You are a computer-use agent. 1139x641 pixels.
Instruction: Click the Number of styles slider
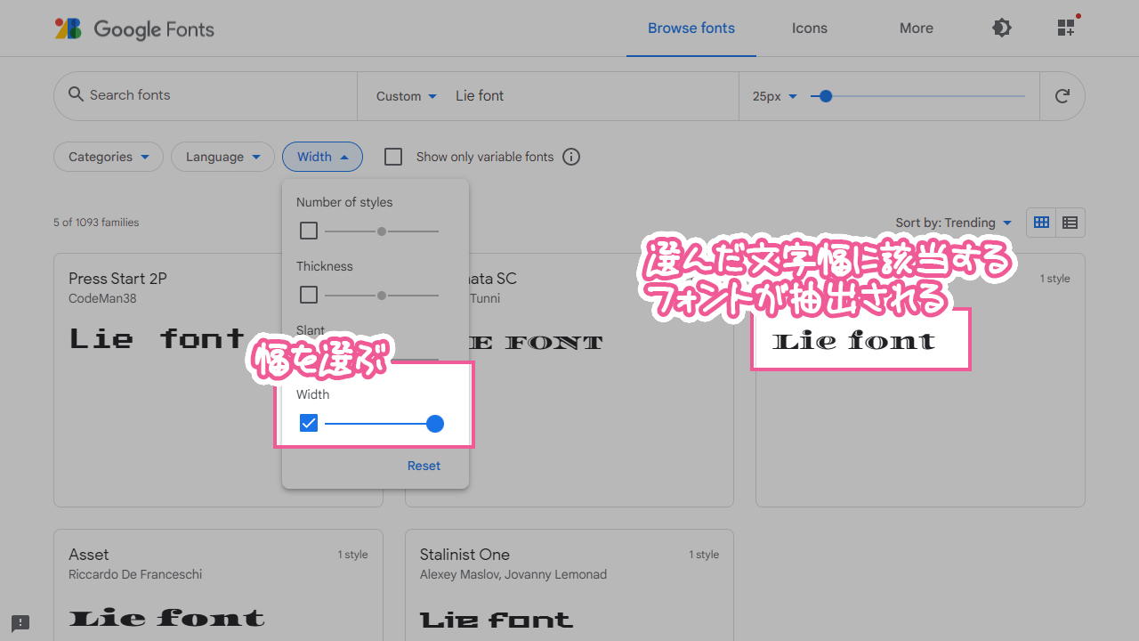(382, 231)
